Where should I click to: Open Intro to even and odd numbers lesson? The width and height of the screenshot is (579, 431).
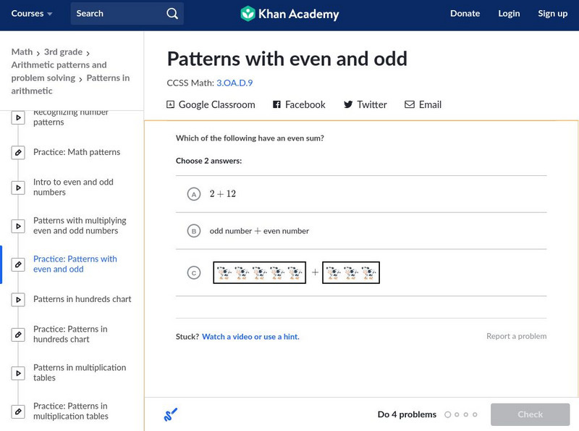pos(73,188)
